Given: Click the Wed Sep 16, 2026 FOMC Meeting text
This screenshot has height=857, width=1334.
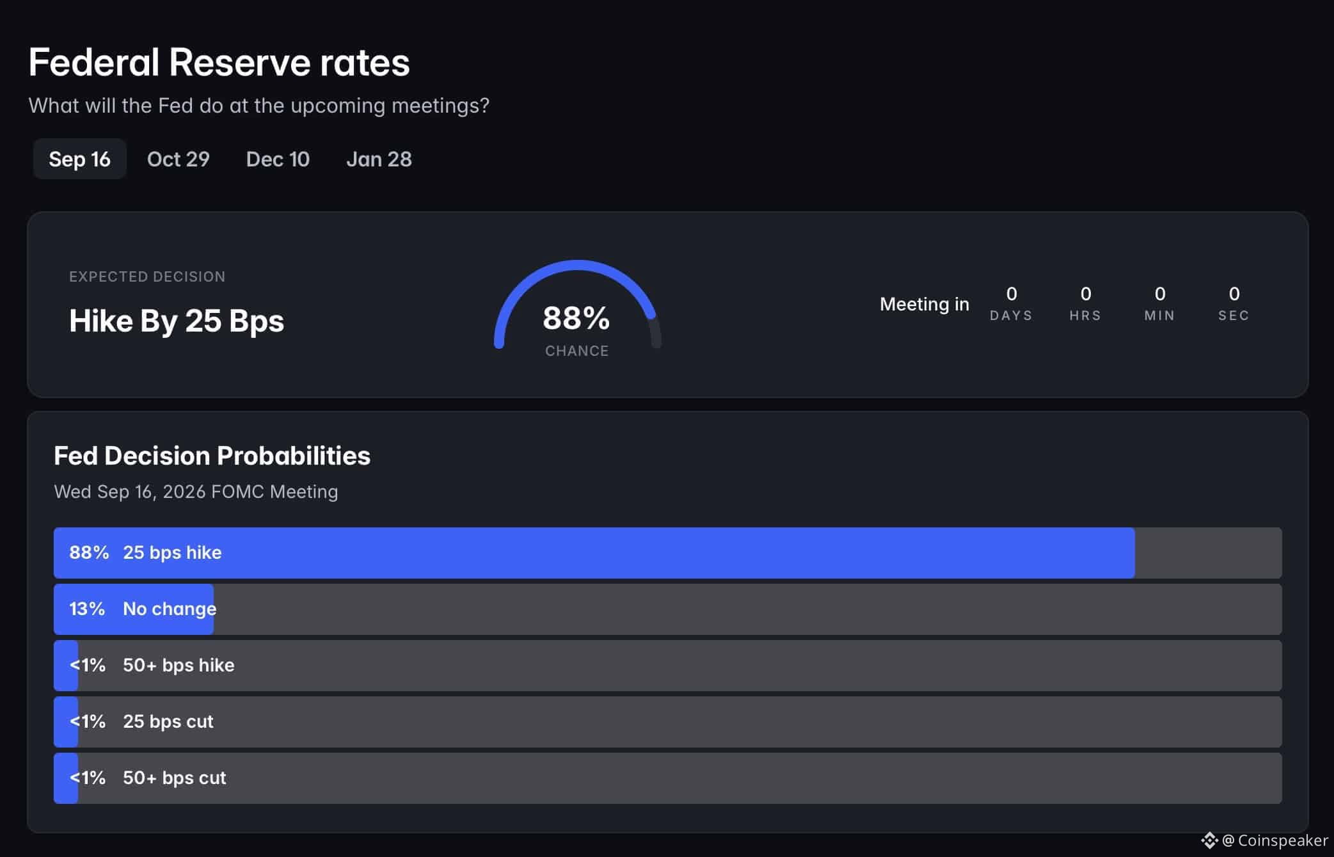Looking at the screenshot, I should point(196,492).
